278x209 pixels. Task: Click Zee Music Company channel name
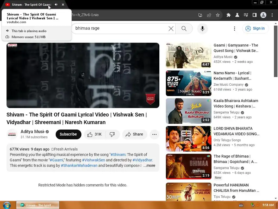pyautogui.click(x=229, y=85)
